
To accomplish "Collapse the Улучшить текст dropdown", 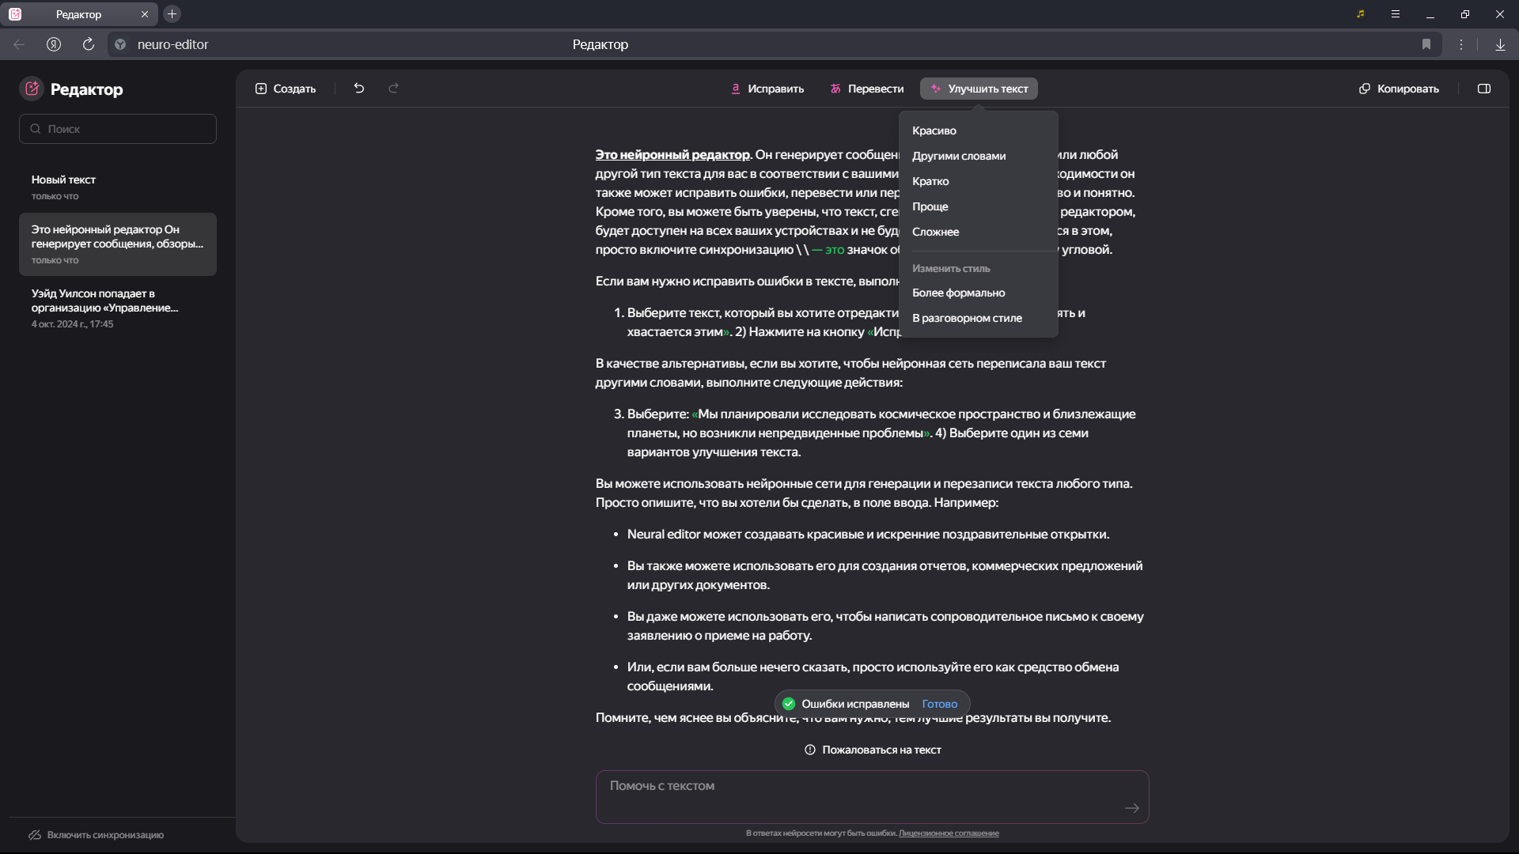I will pos(979,89).
